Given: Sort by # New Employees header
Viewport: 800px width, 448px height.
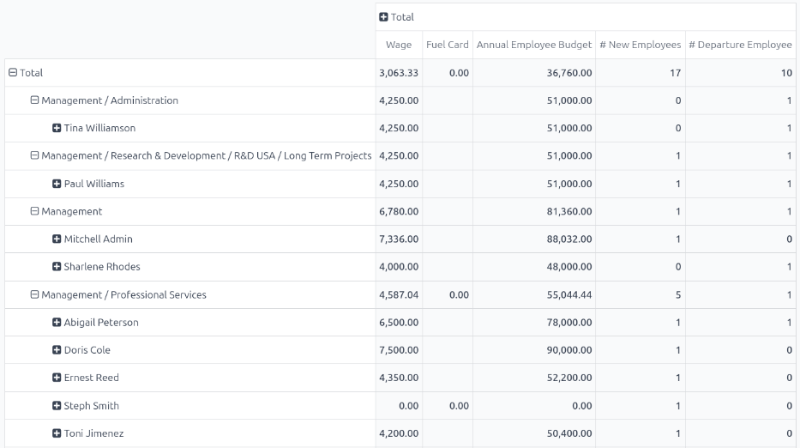Looking at the screenshot, I should pos(640,45).
